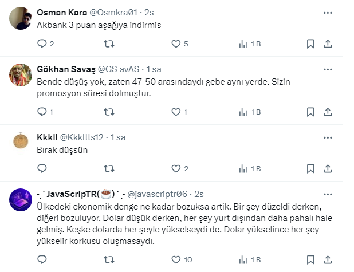Open more options on JavaScripTR's tweet

(x=328, y=193)
